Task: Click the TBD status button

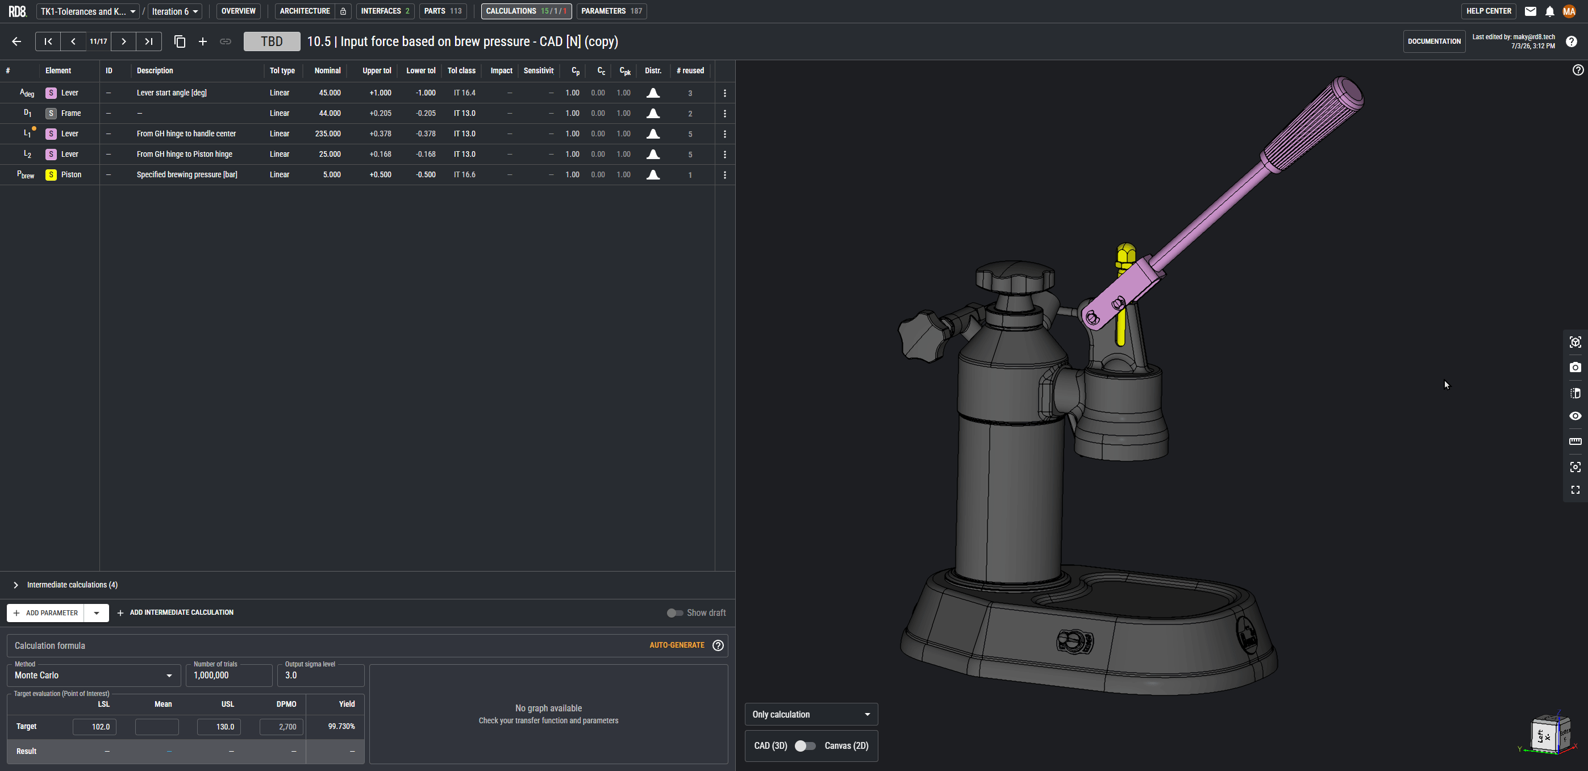Action: pos(272,41)
